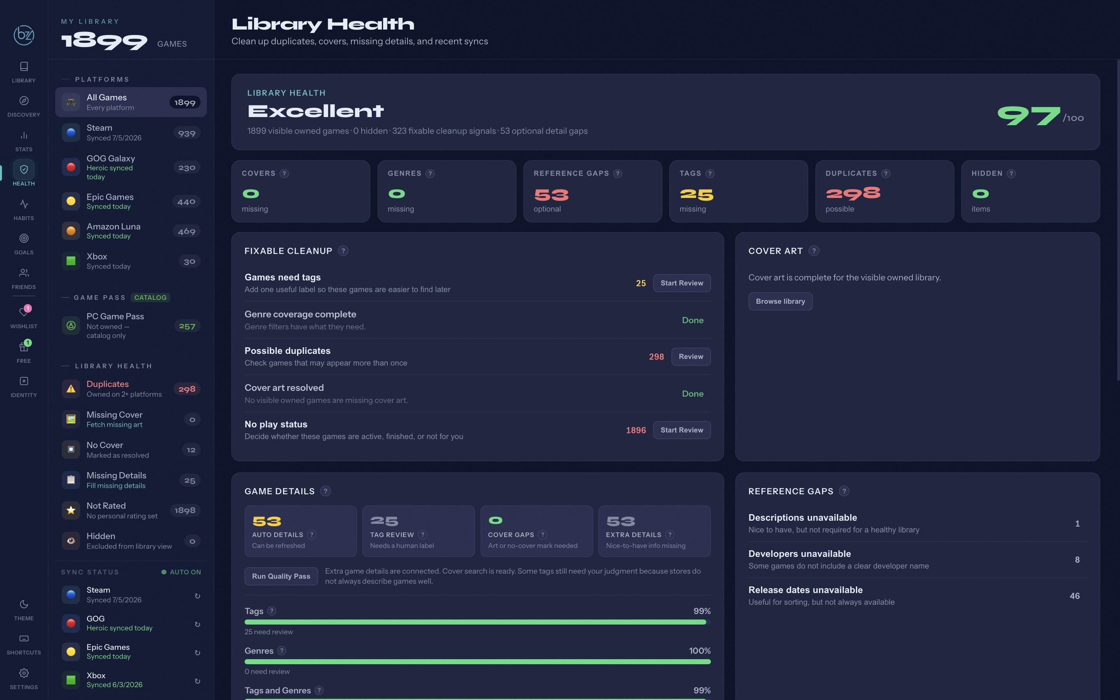The width and height of the screenshot is (1120, 700).
Task: Select Steam platform filter
Action: coord(131,133)
